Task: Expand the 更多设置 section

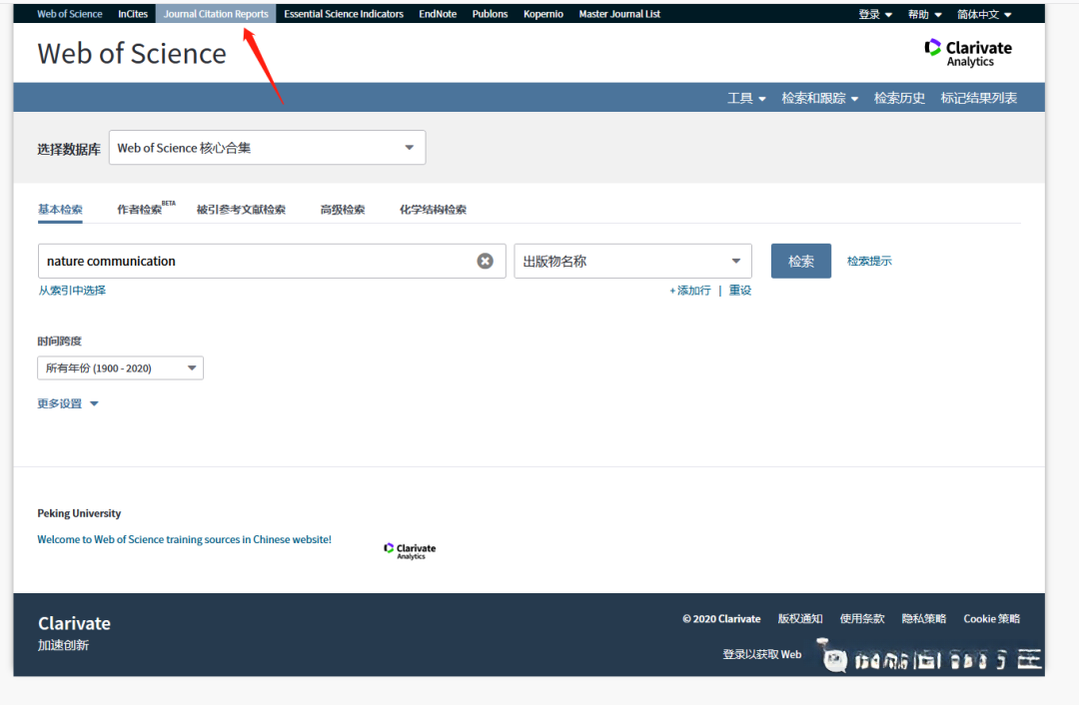Action: pyautogui.click(x=61, y=403)
